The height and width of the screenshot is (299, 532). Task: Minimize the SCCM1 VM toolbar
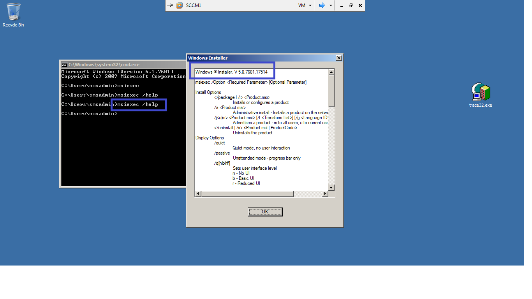(x=341, y=5)
